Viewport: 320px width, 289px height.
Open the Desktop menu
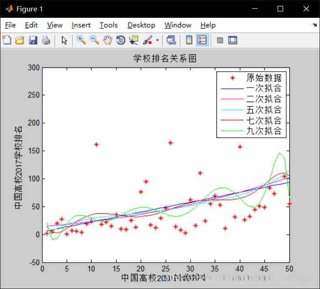(x=141, y=25)
